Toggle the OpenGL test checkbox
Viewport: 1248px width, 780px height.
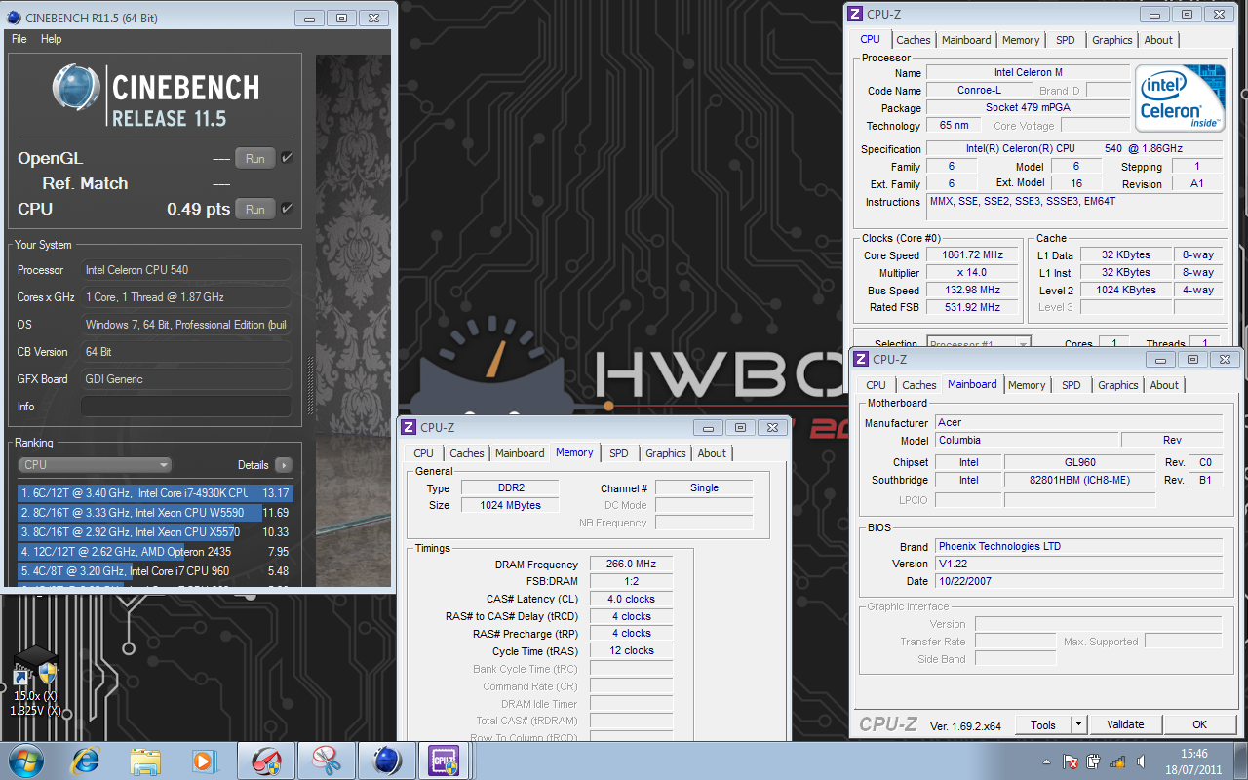tap(287, 157)
